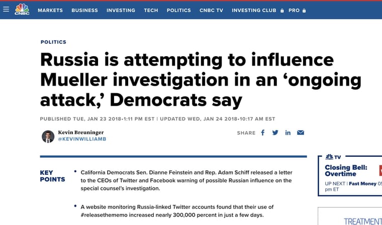Open CNBC TV from the navbar

(211, 11)
